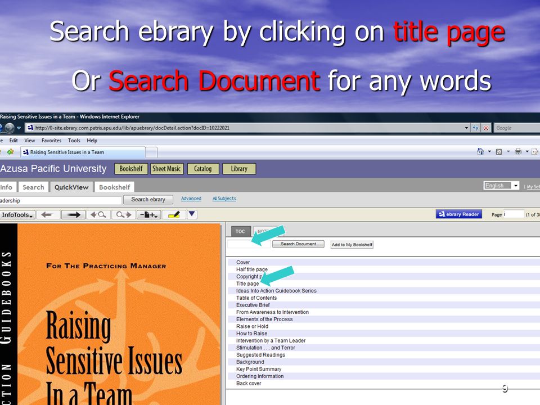Image resolution: width=540 pixels, height=405 pixels.
Task: Click the Page number input field
Action: coord(514,214)
